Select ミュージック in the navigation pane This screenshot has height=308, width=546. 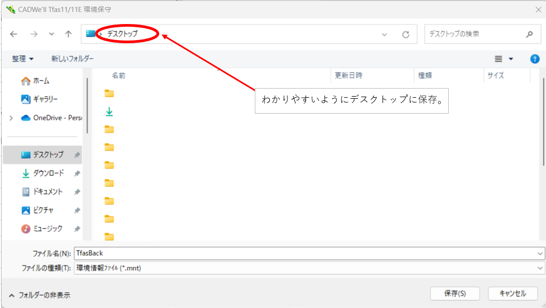(42, 228)
